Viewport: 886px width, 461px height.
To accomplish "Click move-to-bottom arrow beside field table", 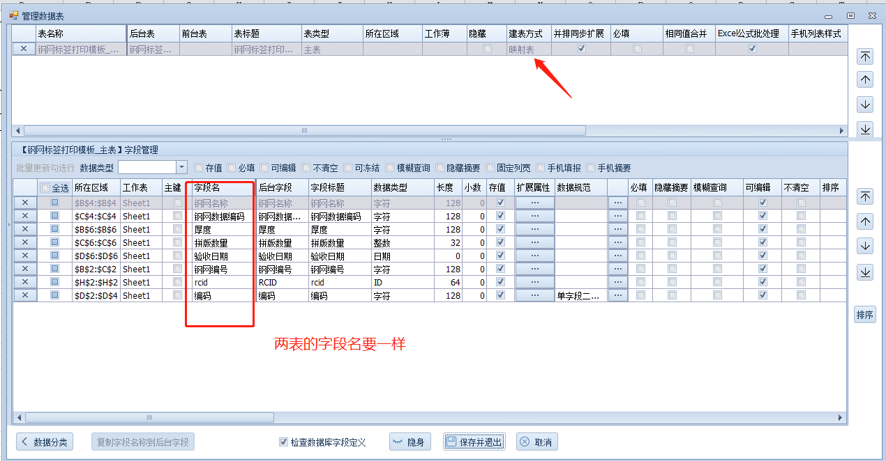I will (865, 272).
